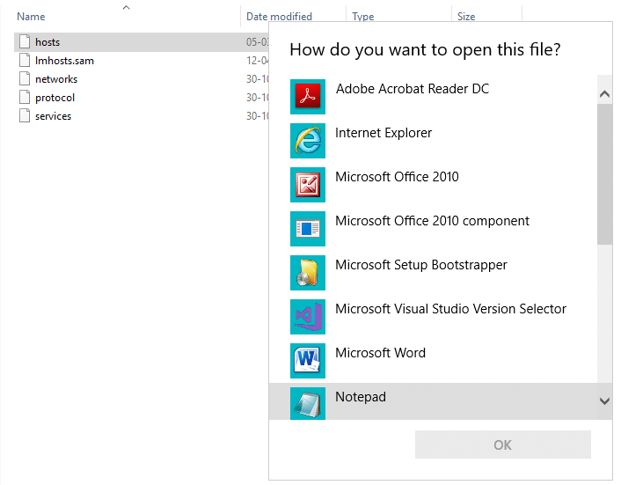
Task: Click the file icon beside services
Action: coord(25,115)
